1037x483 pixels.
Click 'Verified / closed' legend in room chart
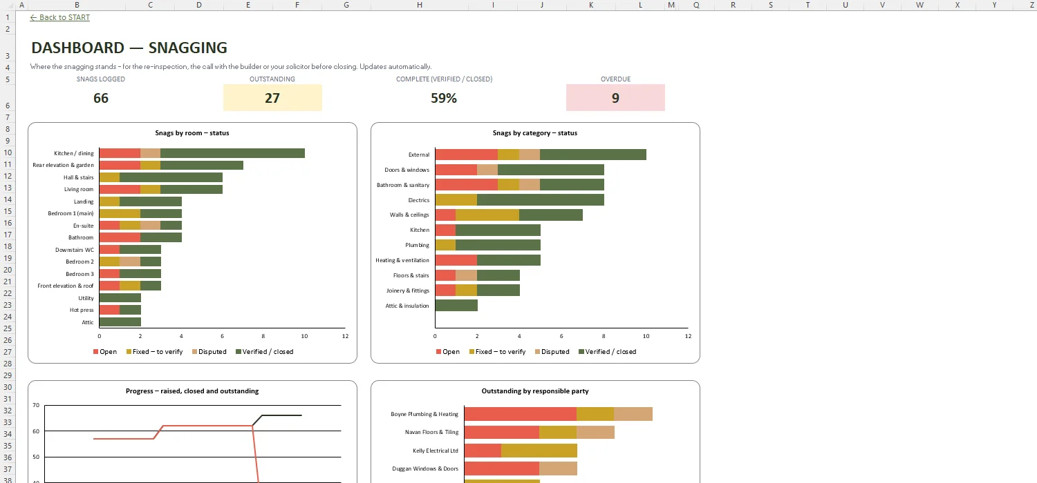[x=264, y=352]
